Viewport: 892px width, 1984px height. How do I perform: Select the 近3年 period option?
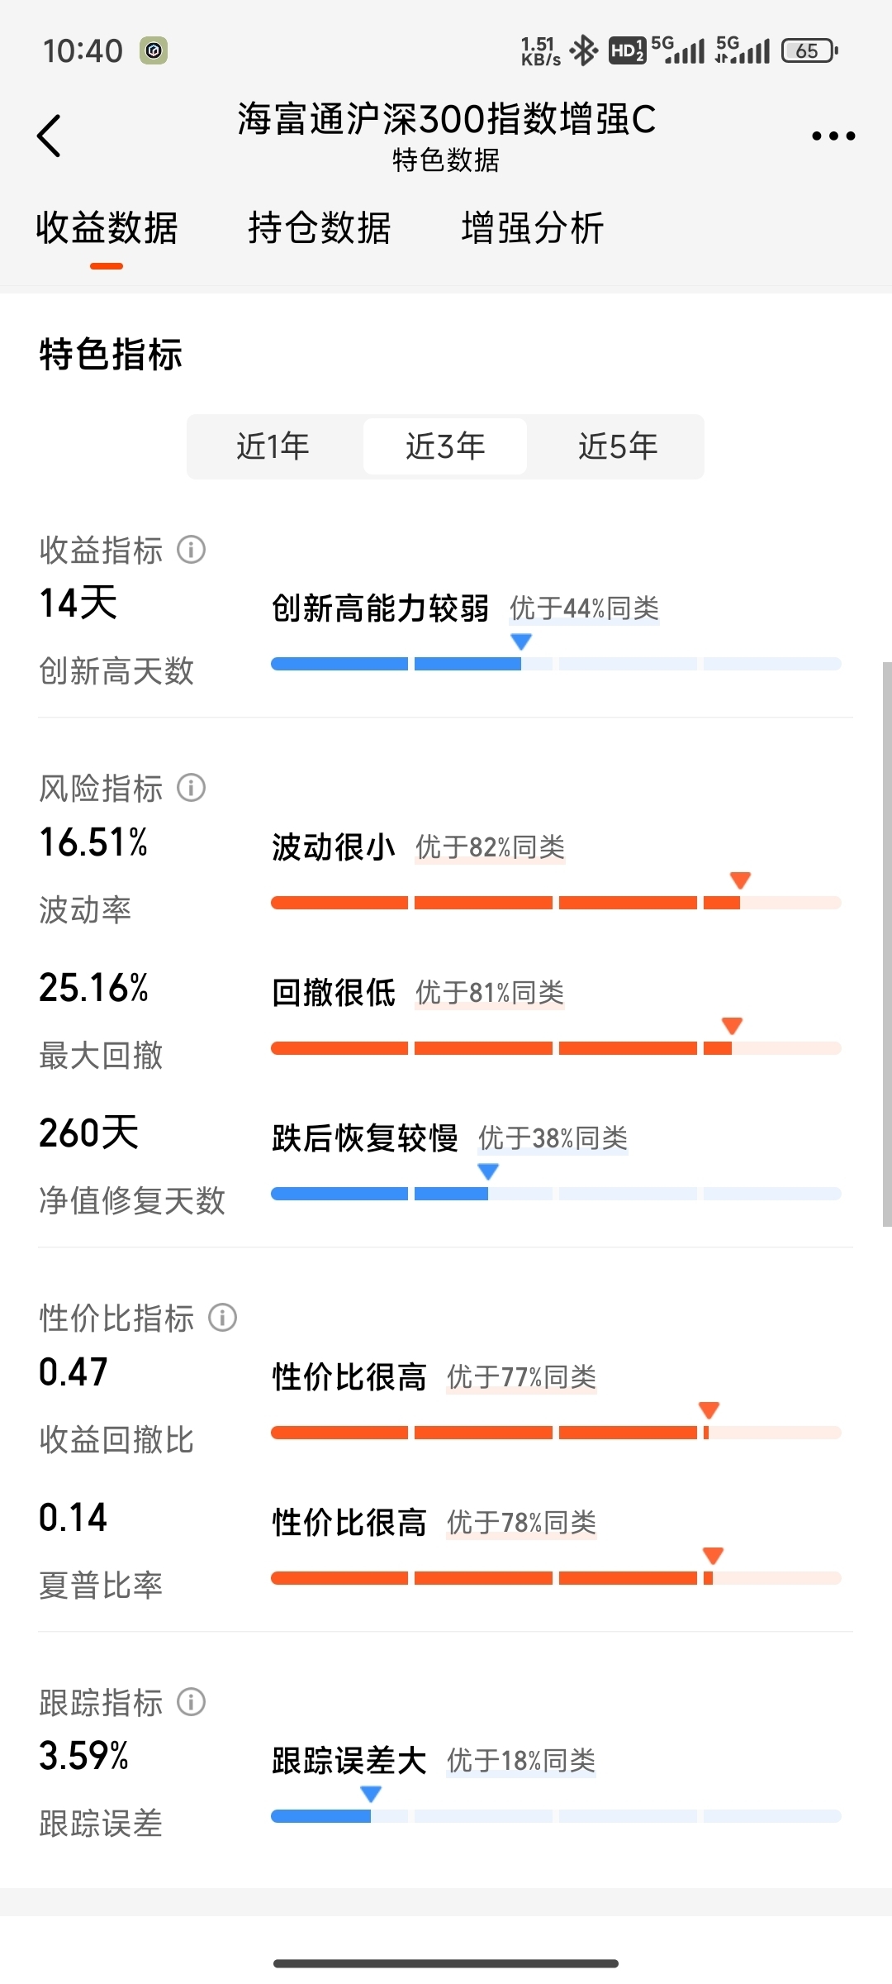pos(445,446)
